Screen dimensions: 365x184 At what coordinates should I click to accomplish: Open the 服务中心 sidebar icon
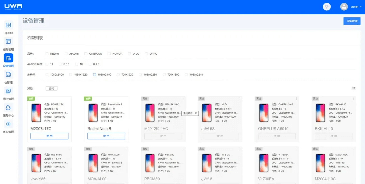pyautogui.click(x=8, y=108)
